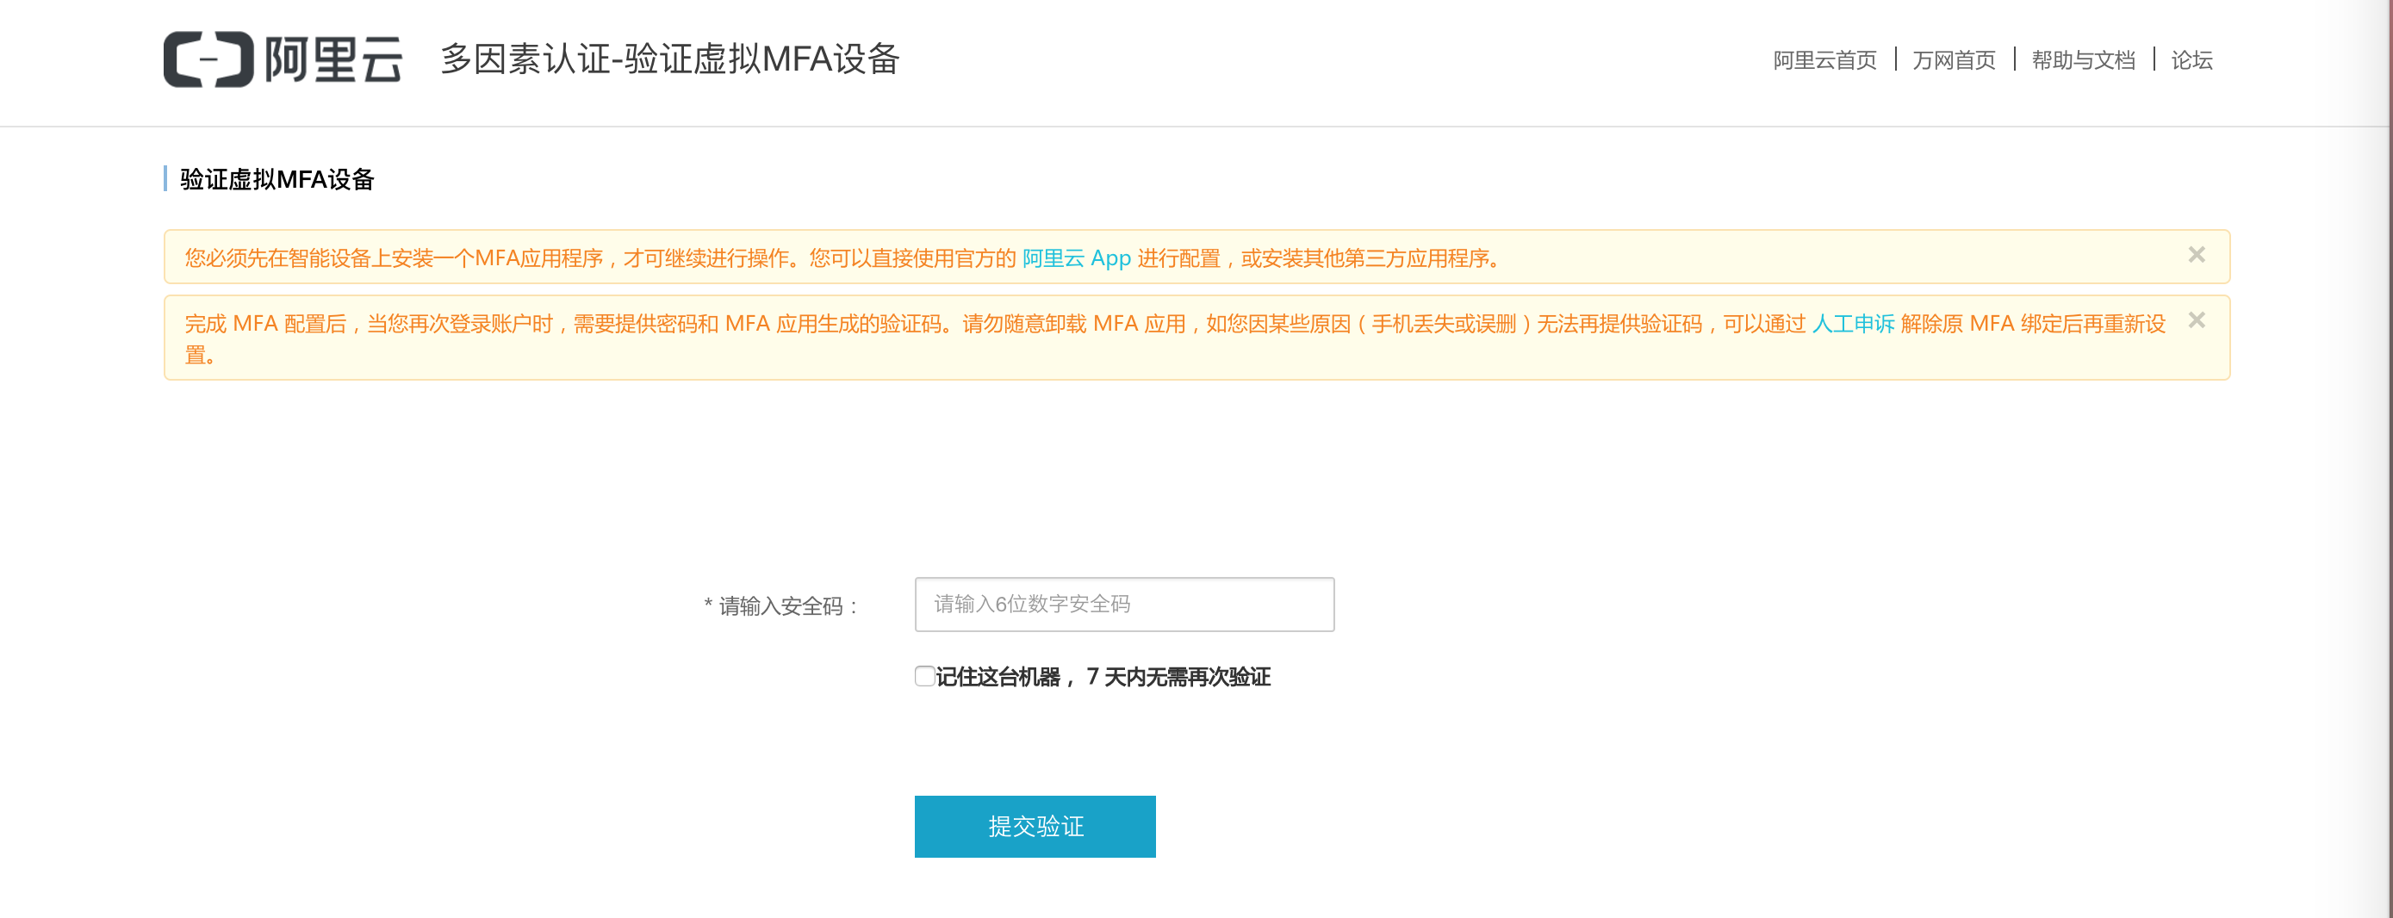This screenshot has height=918, width=2393.
Task: Click the 请输入安全码 label
Action: pyautogui.click(x=780, y=607)
